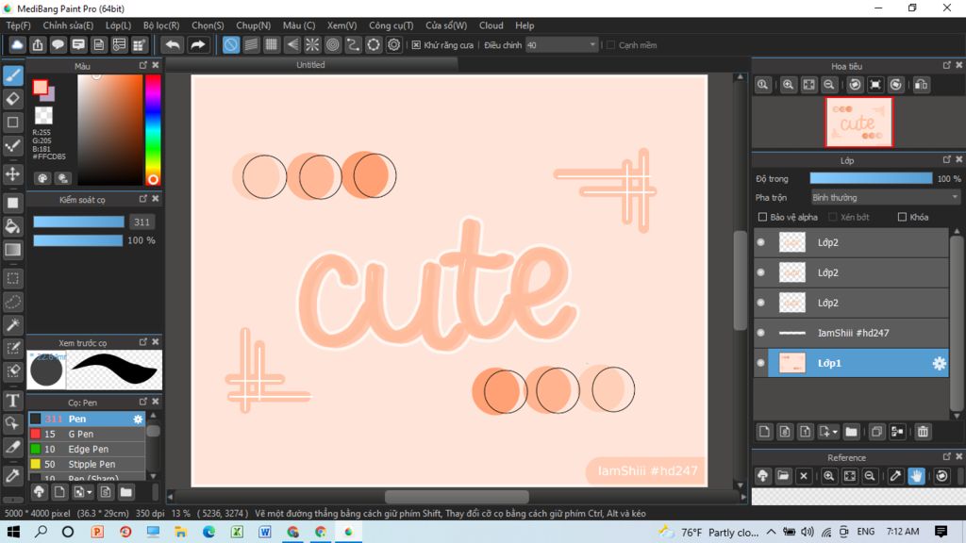Turn on the parallel lines snap guide
The width and height of the screenshot is (966, 543).
tap(251, 45)
